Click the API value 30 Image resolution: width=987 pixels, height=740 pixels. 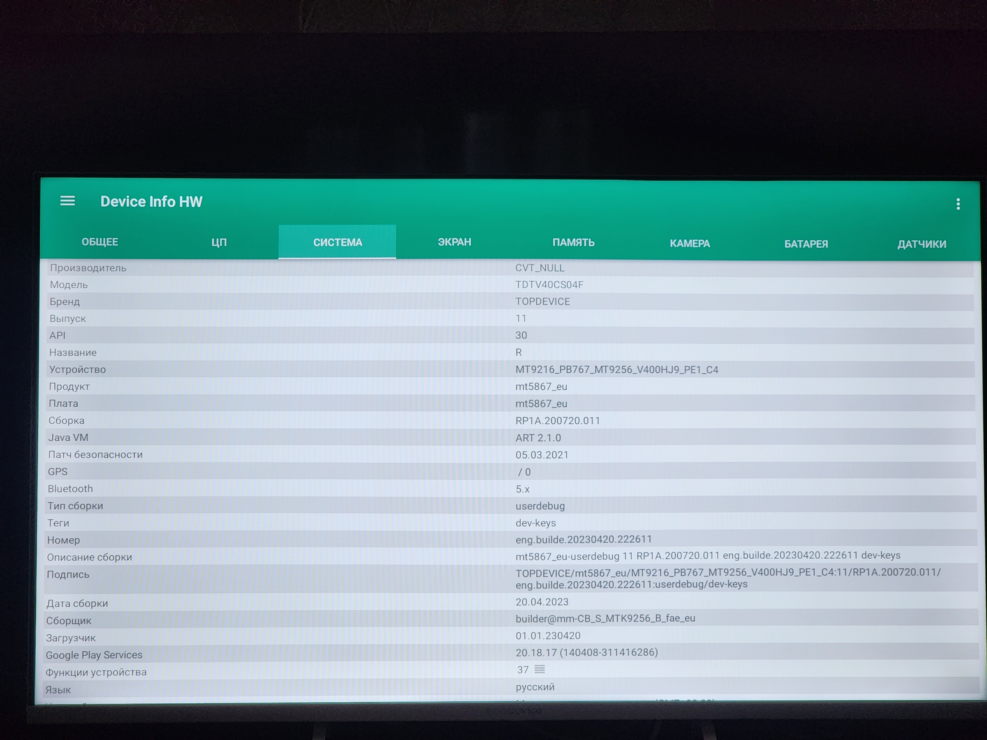click(x=521, y=335)
